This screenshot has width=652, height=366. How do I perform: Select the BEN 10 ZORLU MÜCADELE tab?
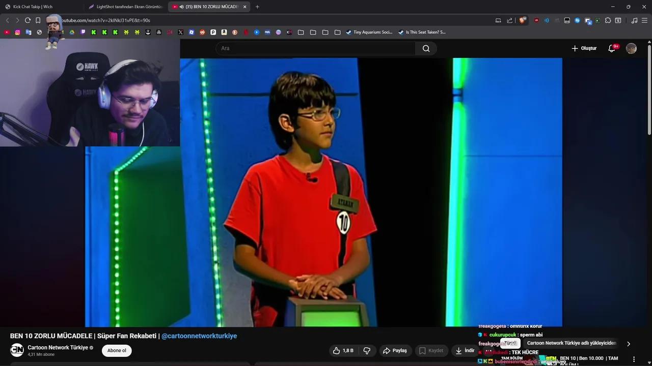pos(208,7)
